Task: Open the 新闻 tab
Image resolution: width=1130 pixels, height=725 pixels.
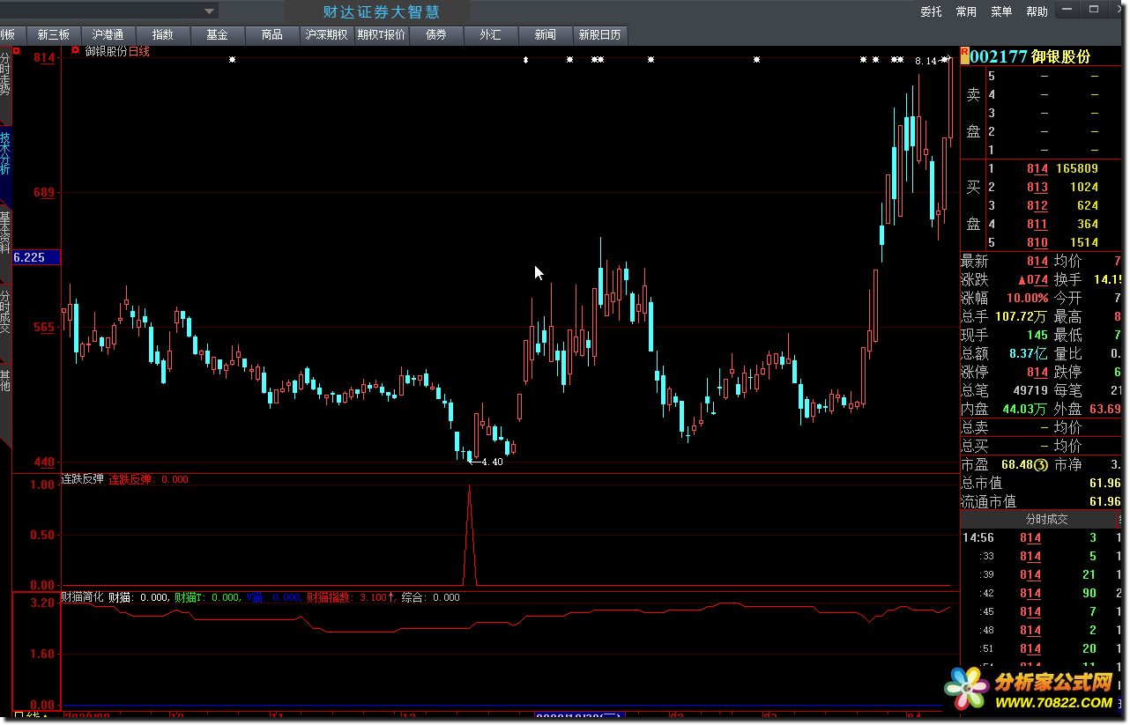Action: pos(545,35)
